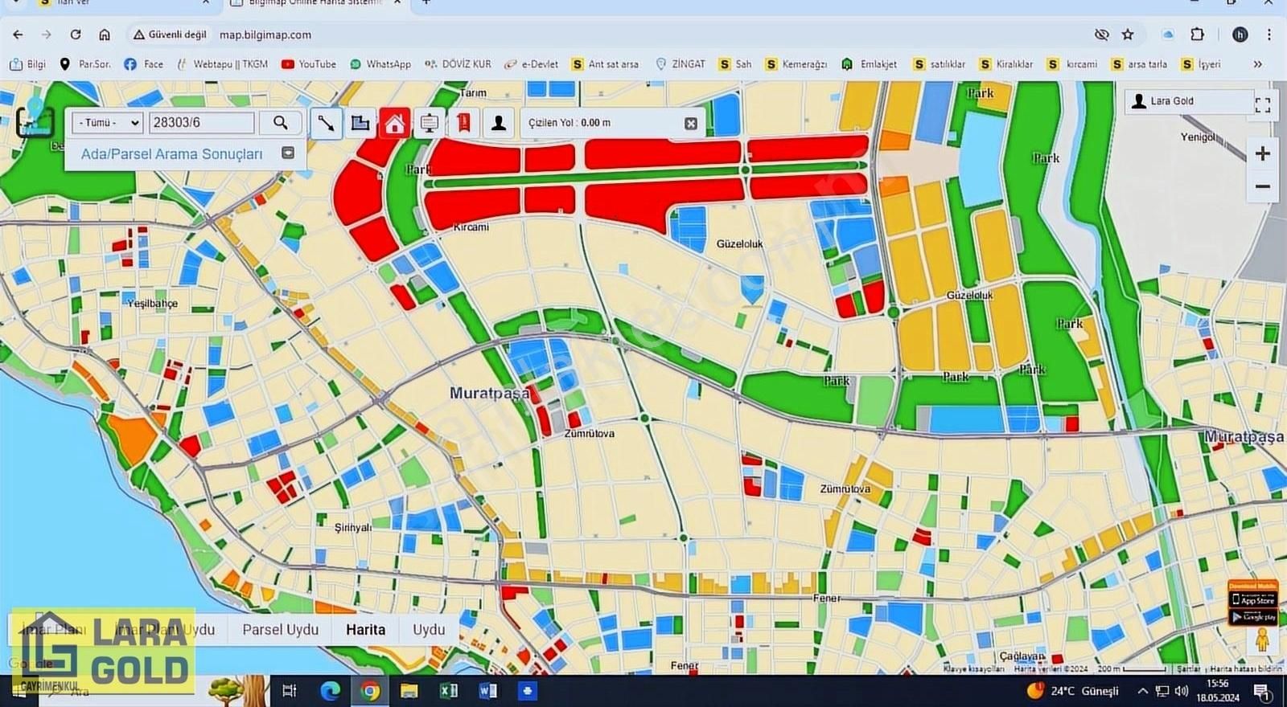Viewport: 1287px width, 707px height.
Task: Click the Street View pegman icon
Action: pos(1262,640)
